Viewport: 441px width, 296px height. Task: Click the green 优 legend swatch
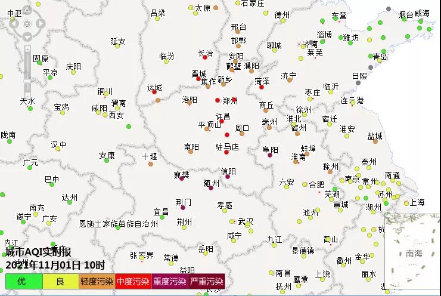(21, 281)
